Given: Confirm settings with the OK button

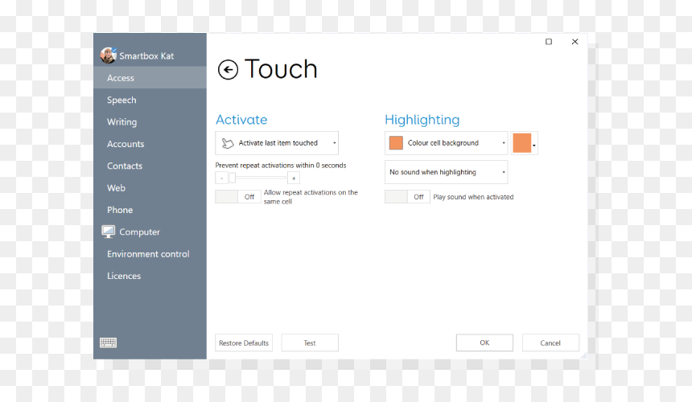Looking at the screenshot, I should (x=484, y=343).
